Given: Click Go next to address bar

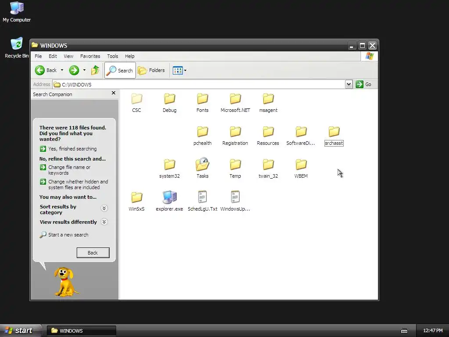Looking at the screenshot, I should point(363,84).
